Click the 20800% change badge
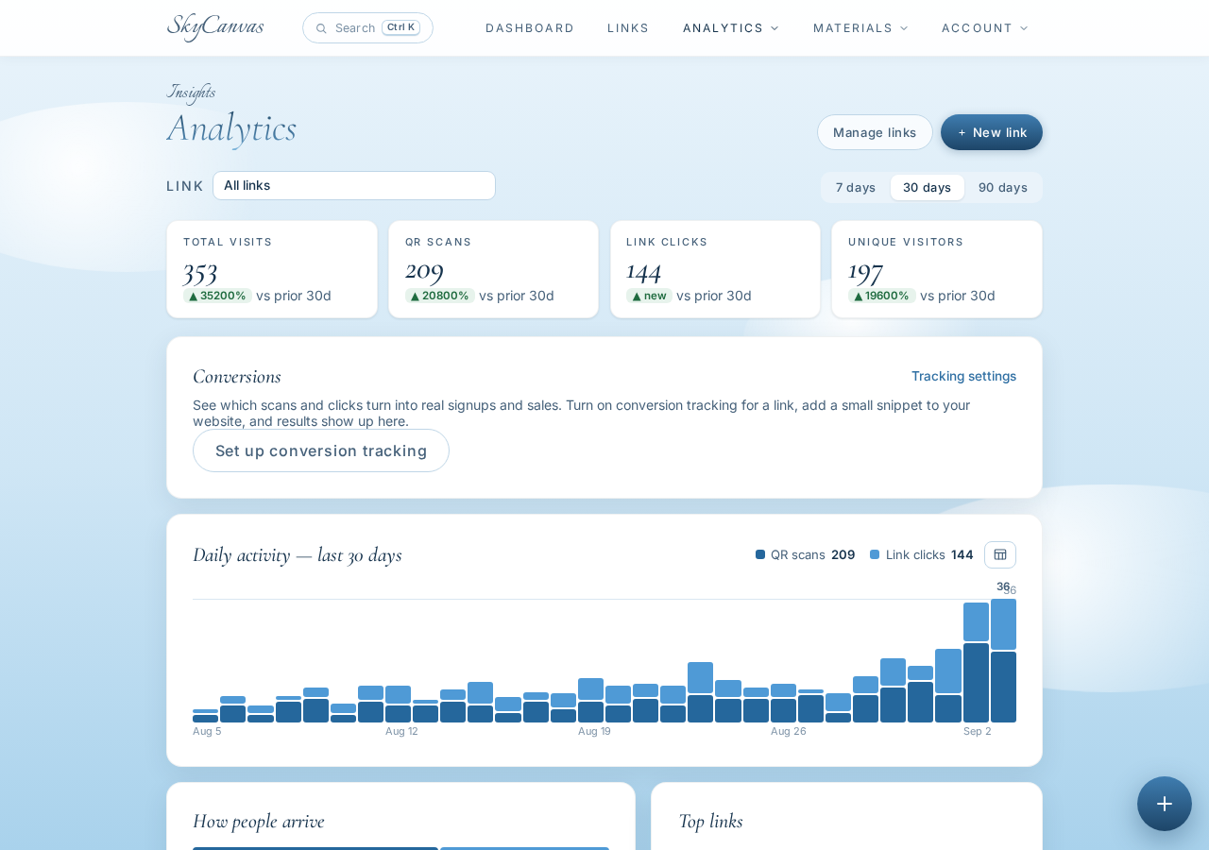1209x850 pixels. click(440, 296)
